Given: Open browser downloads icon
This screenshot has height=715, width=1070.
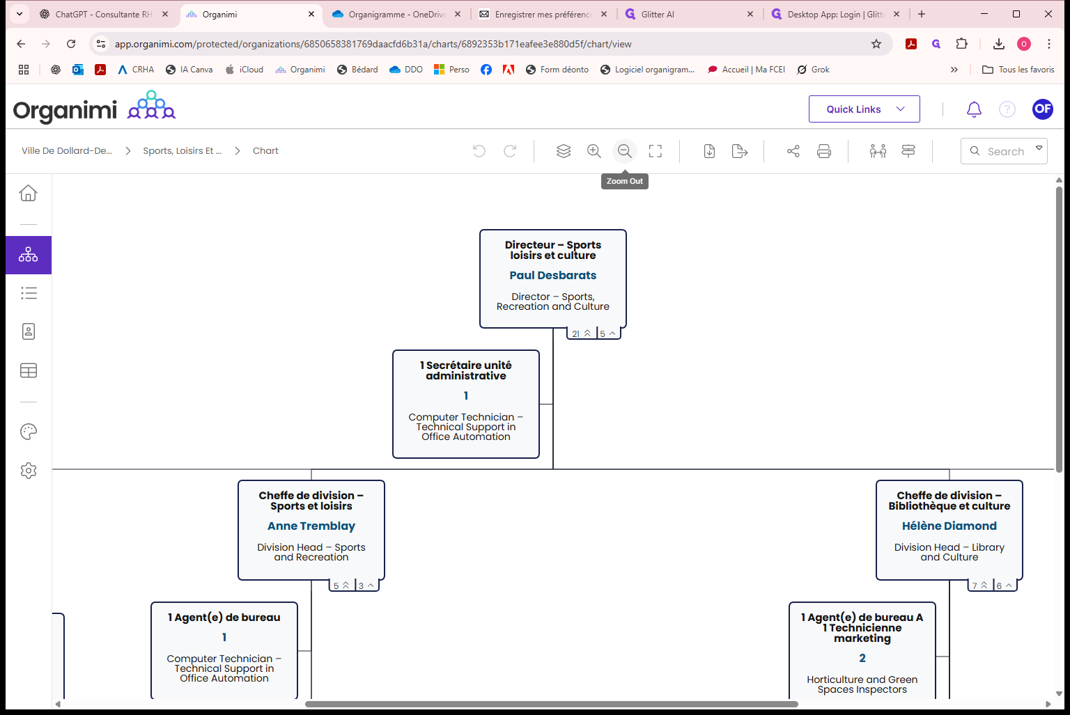Looking at the screenshot, I should 999,44.
